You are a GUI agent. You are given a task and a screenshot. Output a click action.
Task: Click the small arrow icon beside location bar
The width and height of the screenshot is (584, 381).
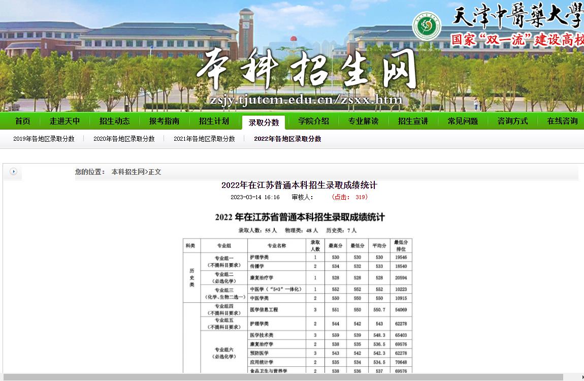point(13,172)
